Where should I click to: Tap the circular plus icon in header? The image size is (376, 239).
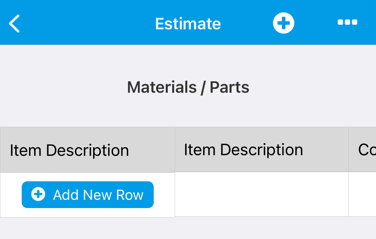click(284, 23)
